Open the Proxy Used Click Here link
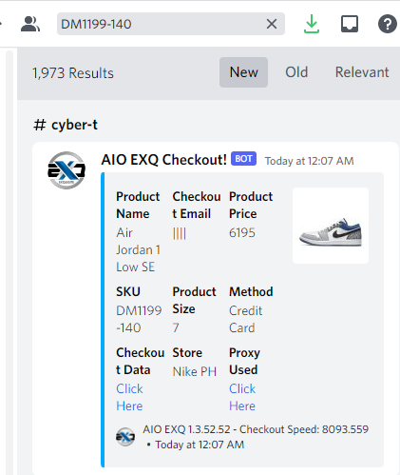This screenshot has width=400, height=475. tap(242, 397)
